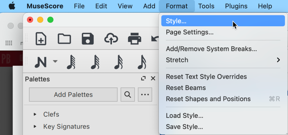Screen dimensions: 288x135
Task: Undock the Palettes panel
Action: pyautogui.click(x=143, y=79)
